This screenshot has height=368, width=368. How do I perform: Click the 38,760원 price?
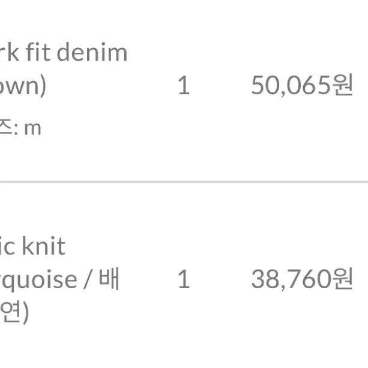302,279
